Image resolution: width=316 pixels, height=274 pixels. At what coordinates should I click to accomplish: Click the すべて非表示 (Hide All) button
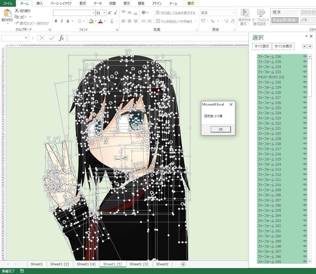point(283,46)
